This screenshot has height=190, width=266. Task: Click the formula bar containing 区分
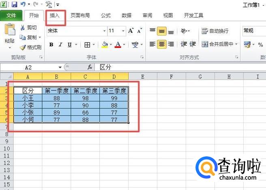180,67
